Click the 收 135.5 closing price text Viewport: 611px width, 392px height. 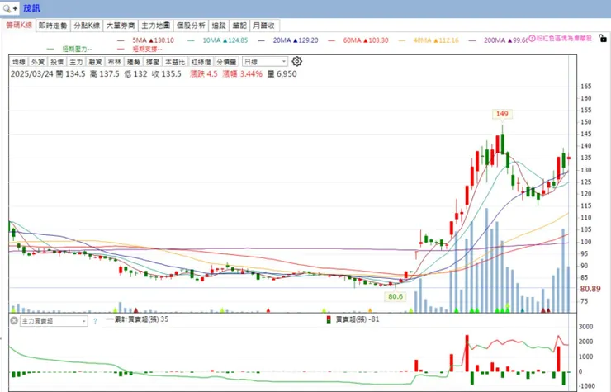pos(167,74)
